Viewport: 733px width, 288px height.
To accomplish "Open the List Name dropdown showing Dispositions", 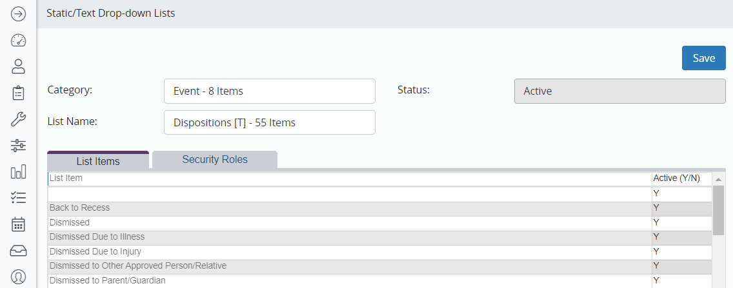I will pos(270,122).
